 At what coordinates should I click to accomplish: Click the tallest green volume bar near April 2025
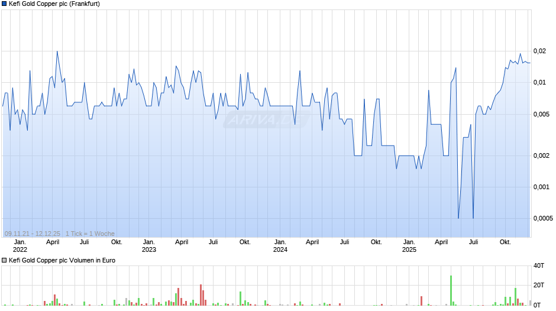pyautogui.click(x=451, y=290)
